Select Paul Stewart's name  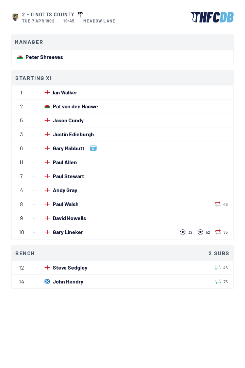pos(68,176)
